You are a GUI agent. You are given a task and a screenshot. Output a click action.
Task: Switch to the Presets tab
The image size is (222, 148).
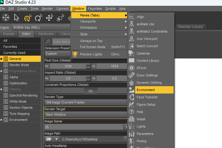9,34
